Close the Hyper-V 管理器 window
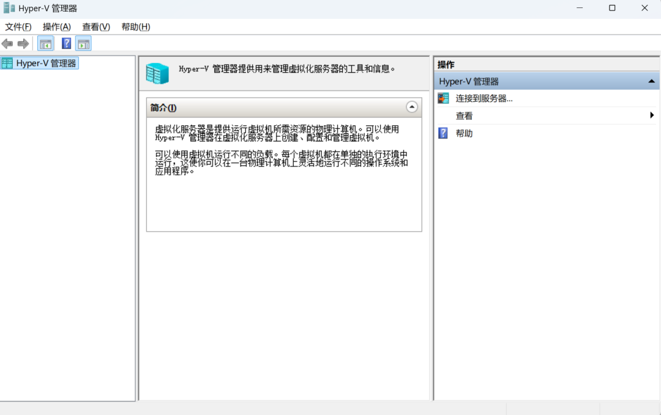Screen dimensions: 661x415 [644, 8]
